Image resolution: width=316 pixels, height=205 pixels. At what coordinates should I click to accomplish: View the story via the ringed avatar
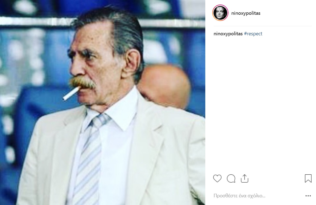click(220, 13)
